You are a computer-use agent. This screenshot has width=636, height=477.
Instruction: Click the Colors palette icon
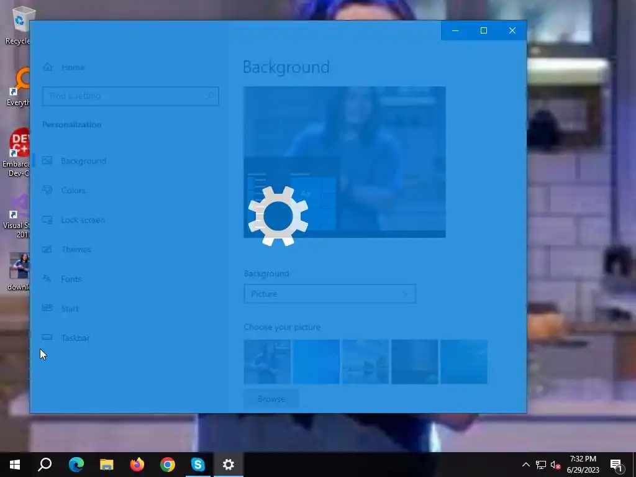(x=47, y=189)
